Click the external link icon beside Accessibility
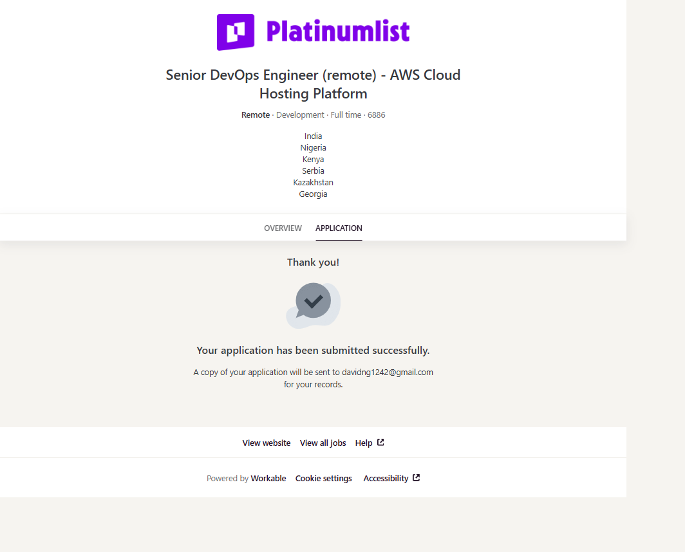This screenshot has height=552, width=685. [x=417, y=478]
